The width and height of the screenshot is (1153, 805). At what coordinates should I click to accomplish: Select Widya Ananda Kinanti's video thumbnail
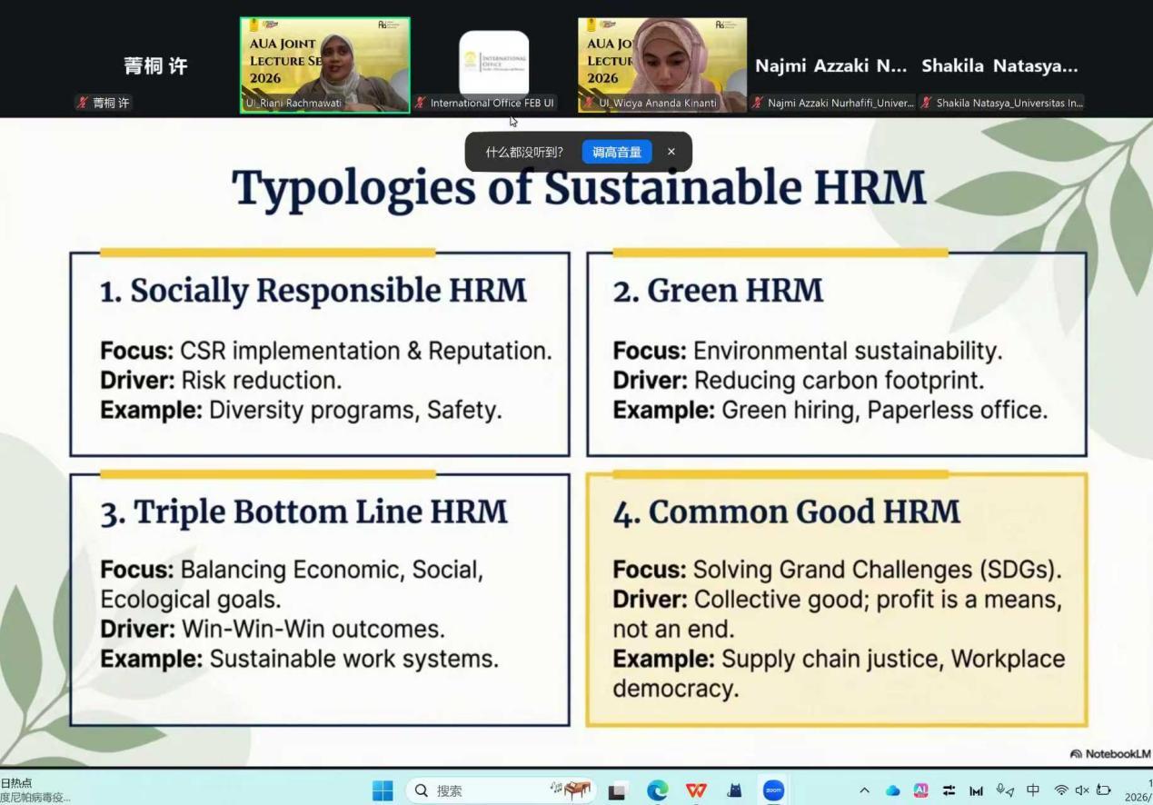point(661,65)
